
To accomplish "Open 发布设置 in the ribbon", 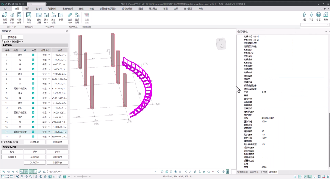I will click(x=39, y=17).
